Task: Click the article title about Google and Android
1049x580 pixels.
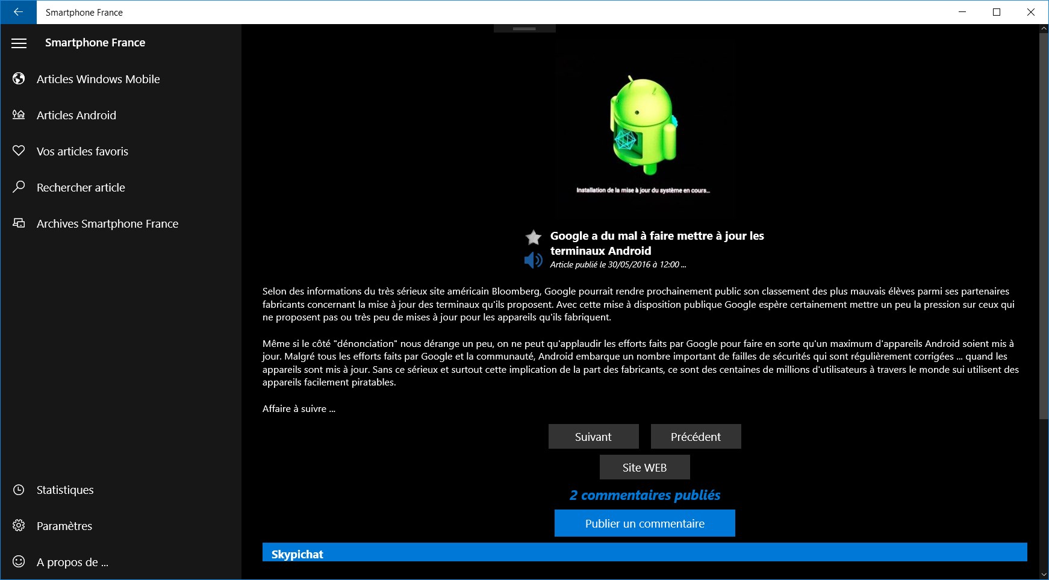Action: pos(657,243)
